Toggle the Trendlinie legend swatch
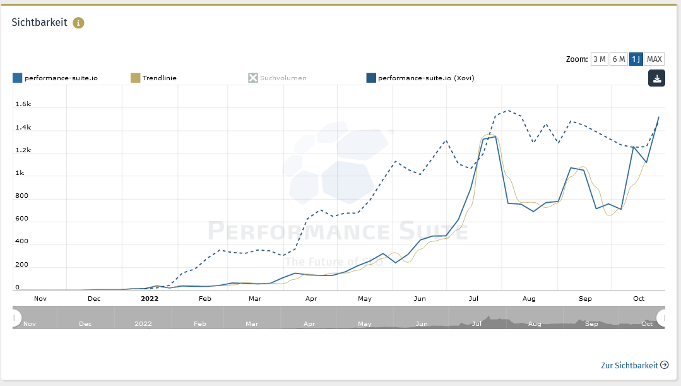 136,78
